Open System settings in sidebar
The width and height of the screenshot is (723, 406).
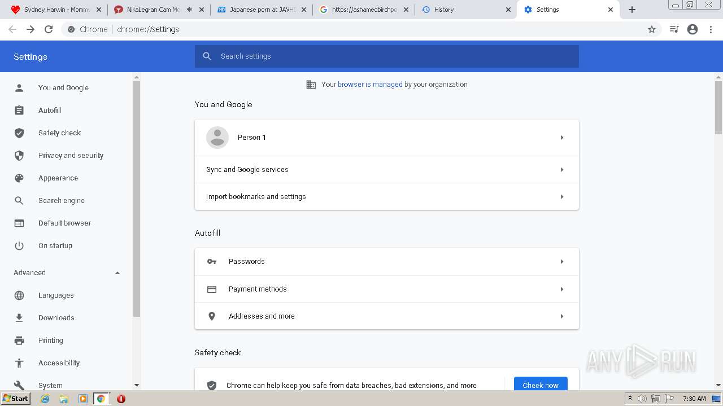point(50,385)
